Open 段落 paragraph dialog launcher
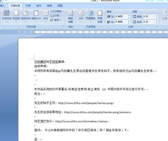This screenshot has height=141, width=168. pyautogui.click(x=157, y=26)
